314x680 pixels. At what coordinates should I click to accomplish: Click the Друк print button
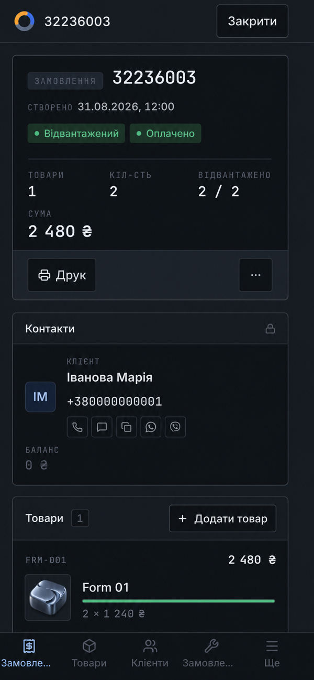pyautogui.click(x=62, y=275)
